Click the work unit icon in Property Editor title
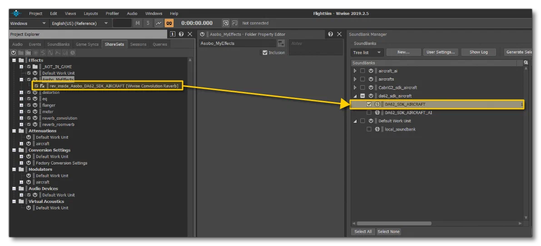The image size is (541, 246). pos(203,34)
